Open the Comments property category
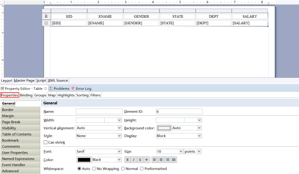 20,146
